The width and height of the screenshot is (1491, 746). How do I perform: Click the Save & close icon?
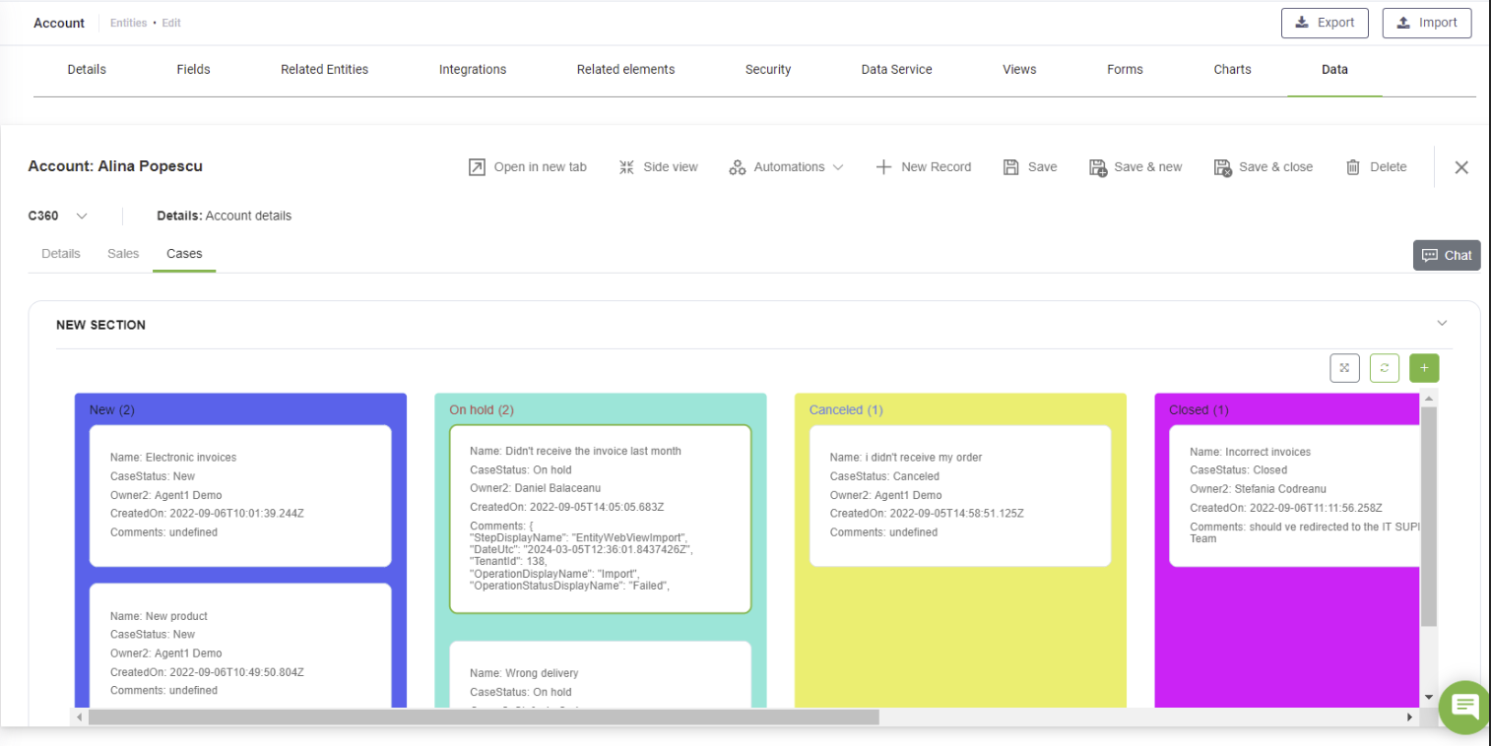[1222, 167]
